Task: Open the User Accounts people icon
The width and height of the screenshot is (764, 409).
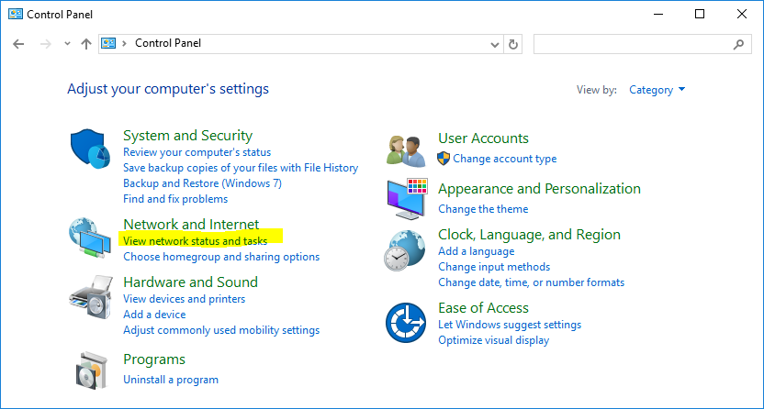Action: click(406, 151)
